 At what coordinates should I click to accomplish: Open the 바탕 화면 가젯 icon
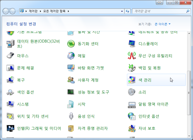[71, 68]
